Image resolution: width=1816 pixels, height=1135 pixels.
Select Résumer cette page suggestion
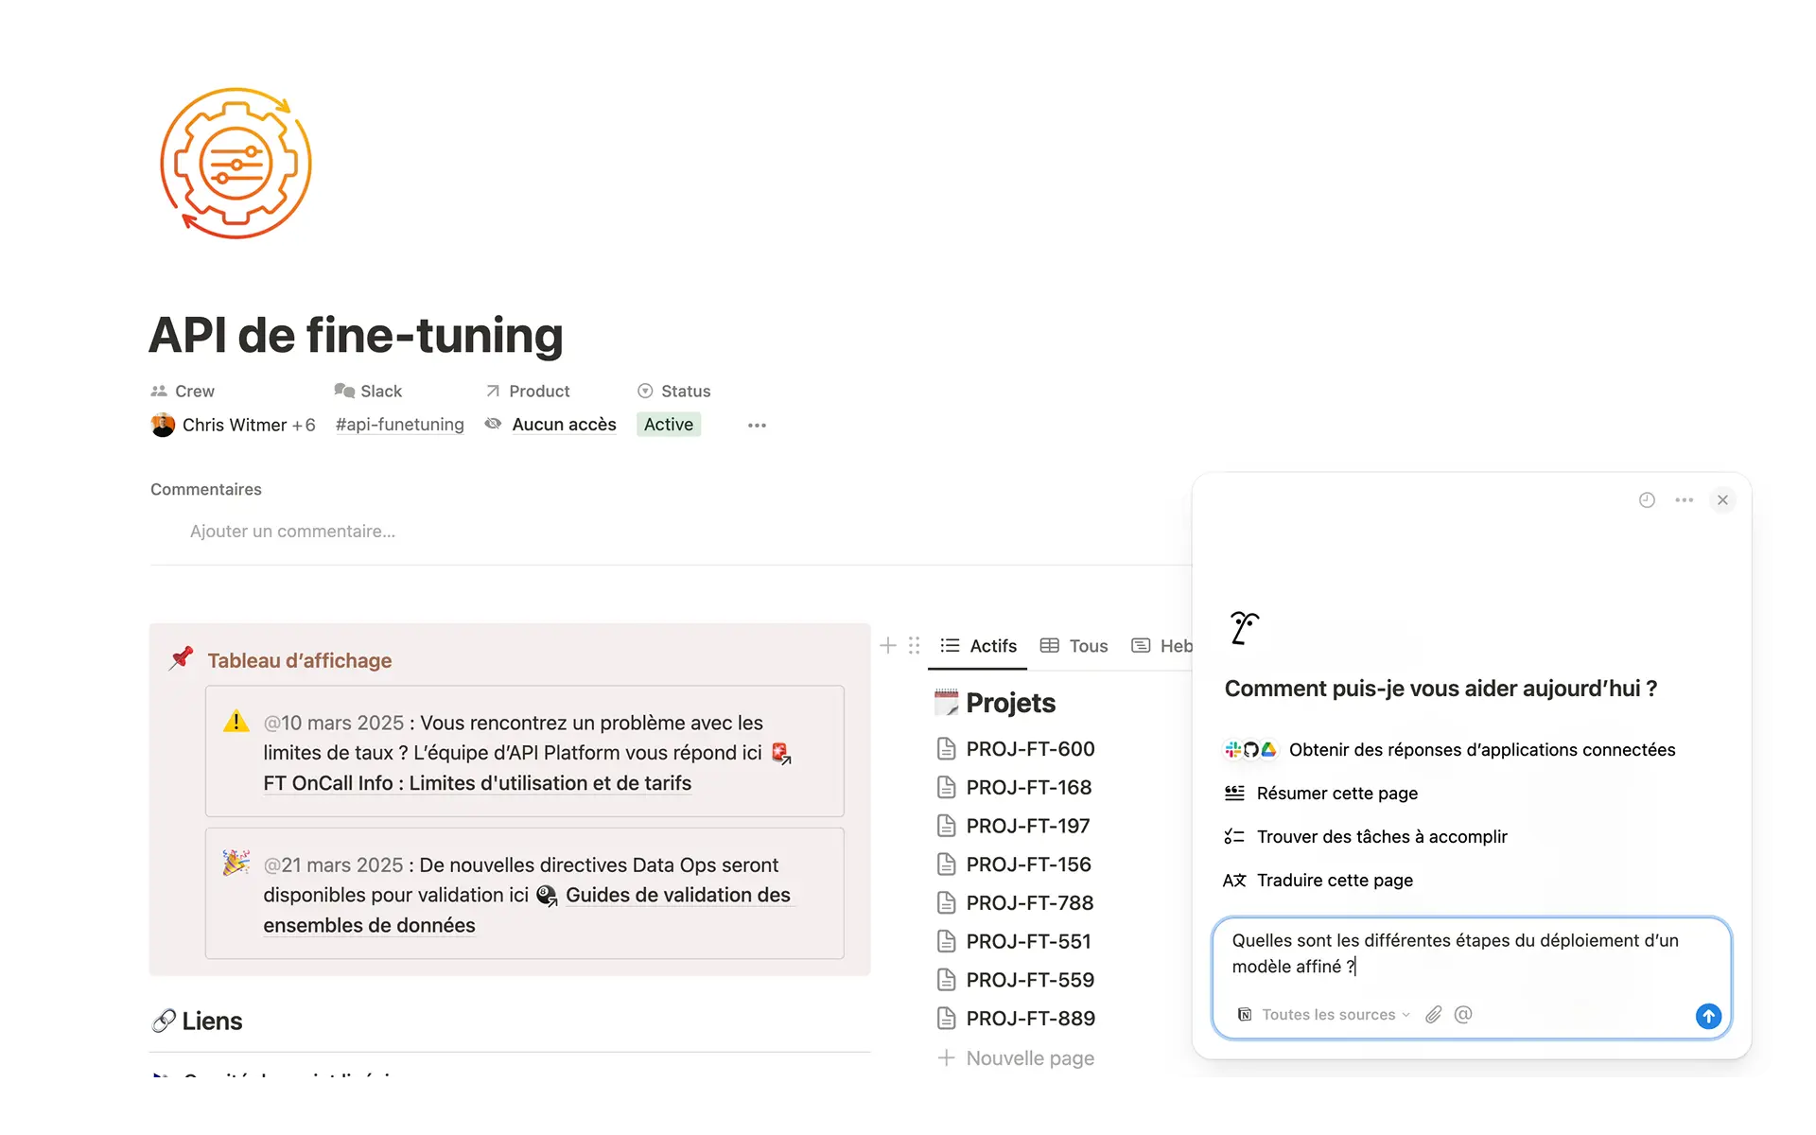tap(1336, 794)
